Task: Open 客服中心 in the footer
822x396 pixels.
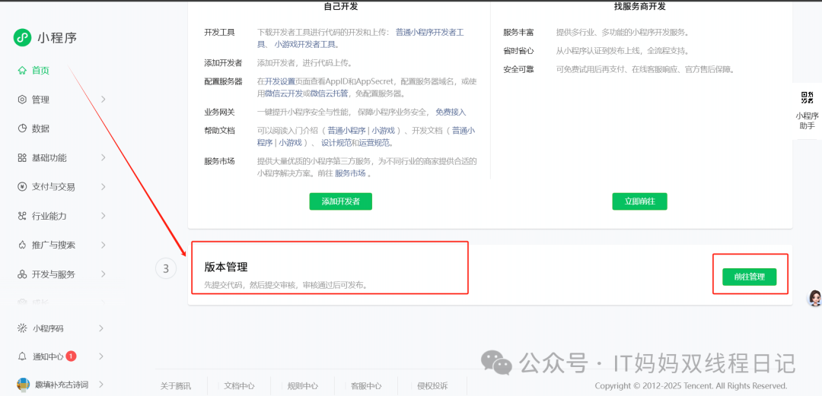Action: click(366, 386)
